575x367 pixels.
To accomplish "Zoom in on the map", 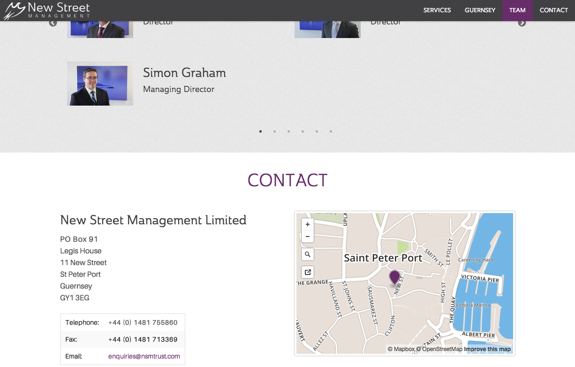I will point(308,225).
